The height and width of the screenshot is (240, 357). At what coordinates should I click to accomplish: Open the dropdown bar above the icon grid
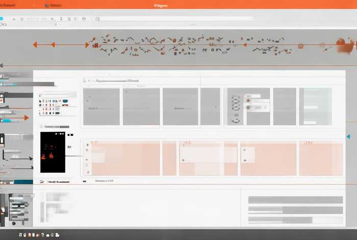(x=57, y=94)
